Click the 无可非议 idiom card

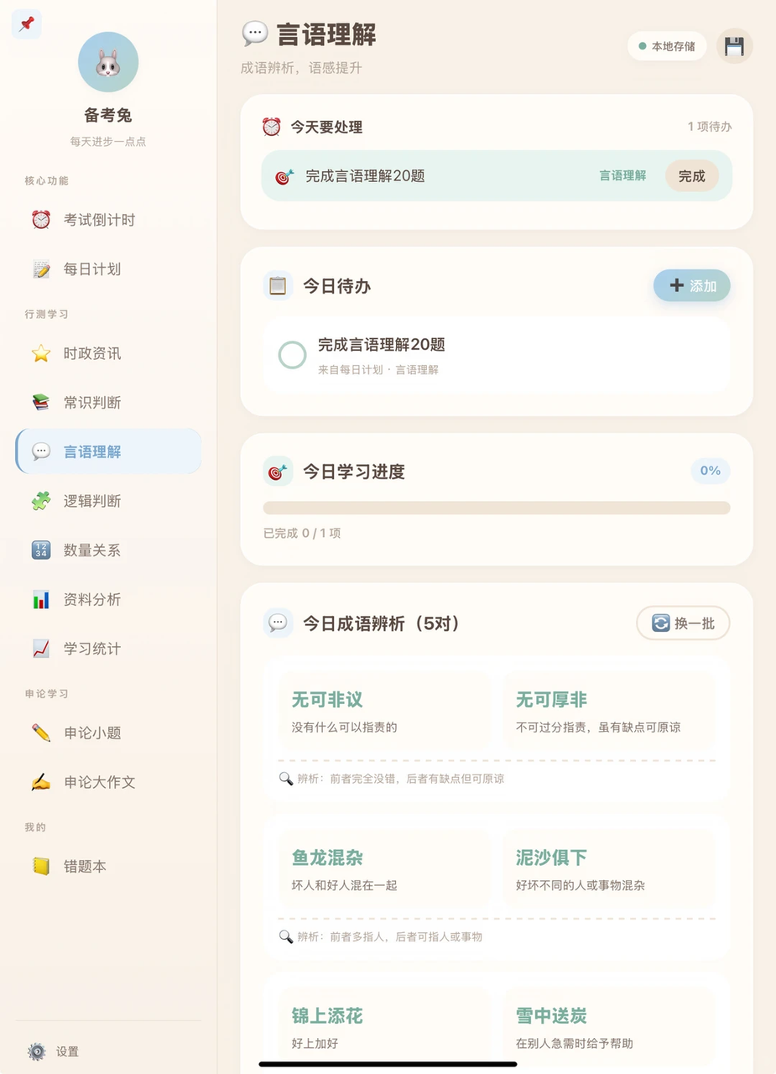383,711
